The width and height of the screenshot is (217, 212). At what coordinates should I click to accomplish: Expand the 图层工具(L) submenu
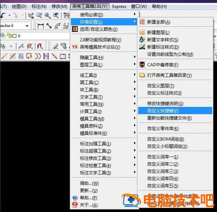tap(104, 65)
